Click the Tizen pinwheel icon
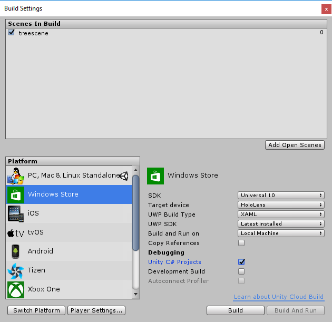 coord(16,271)
